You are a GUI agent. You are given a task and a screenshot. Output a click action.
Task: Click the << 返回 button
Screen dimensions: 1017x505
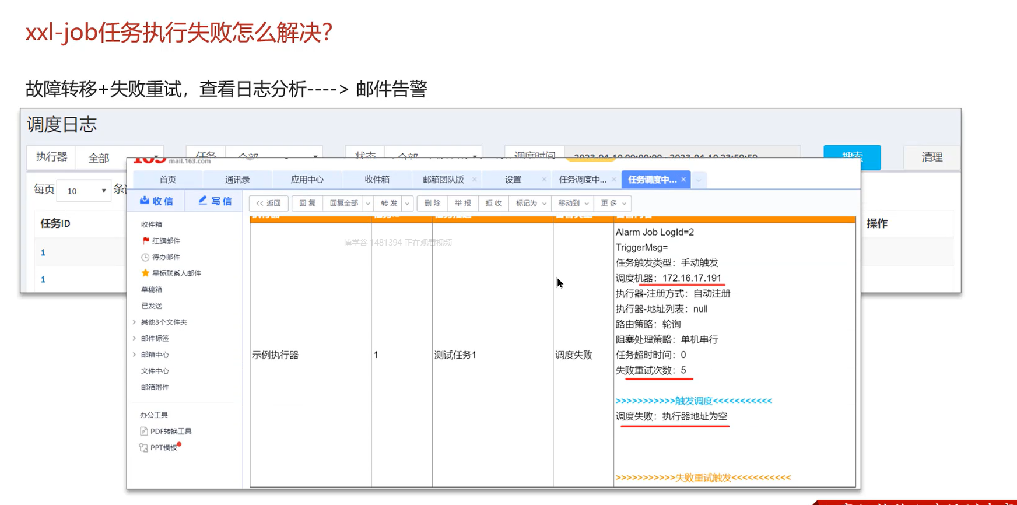click(x=269, y=203)
